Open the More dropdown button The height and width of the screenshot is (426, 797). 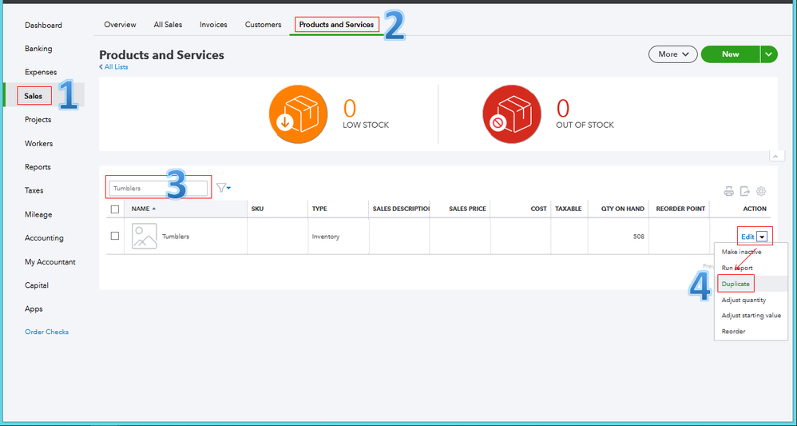673,54
